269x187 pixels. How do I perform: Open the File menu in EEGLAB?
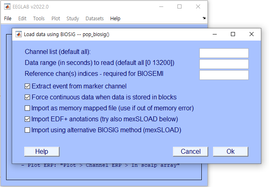[8, 18]
